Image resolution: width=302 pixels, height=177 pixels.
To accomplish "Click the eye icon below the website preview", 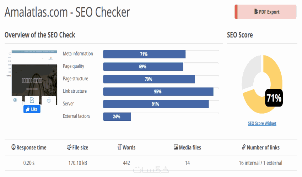I will pyautogui.click(x=15, y=100).
